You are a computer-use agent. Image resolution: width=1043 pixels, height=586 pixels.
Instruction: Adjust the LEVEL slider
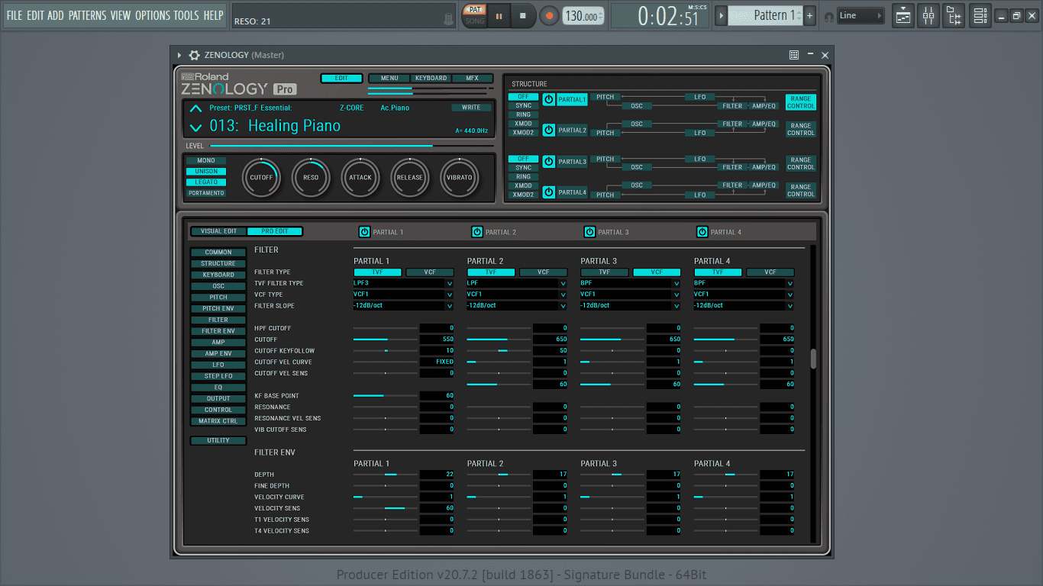click(x=351, y=145)
